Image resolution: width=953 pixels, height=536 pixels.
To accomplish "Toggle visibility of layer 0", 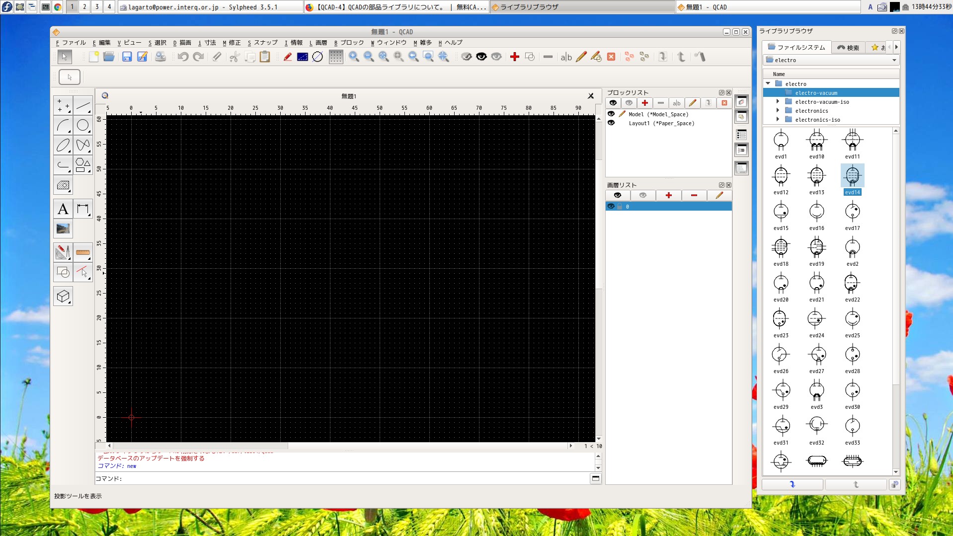I will 611,207.
